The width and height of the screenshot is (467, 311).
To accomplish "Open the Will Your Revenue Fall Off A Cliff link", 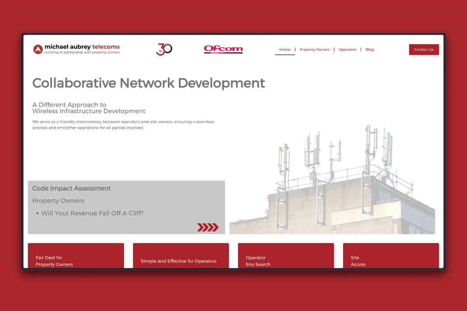I will pyautogui.click(x=92, y=213).
